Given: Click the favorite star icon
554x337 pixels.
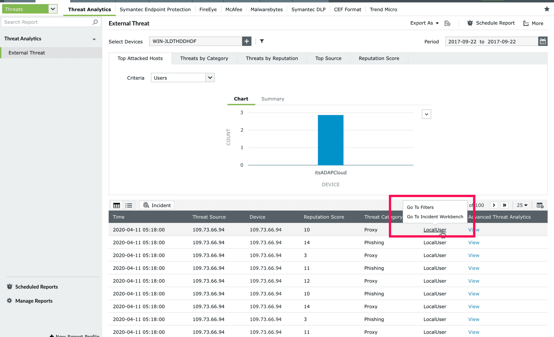Looking at the screenshot, I should click(x=547, y=9).
